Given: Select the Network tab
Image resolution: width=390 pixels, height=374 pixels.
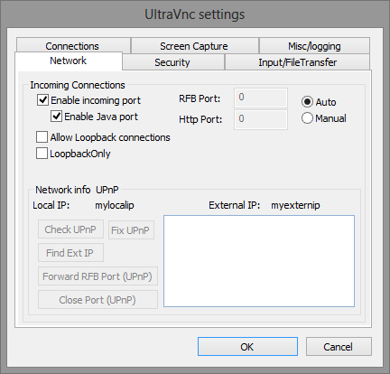Looking at the screenshot, I should pos(69,61).
